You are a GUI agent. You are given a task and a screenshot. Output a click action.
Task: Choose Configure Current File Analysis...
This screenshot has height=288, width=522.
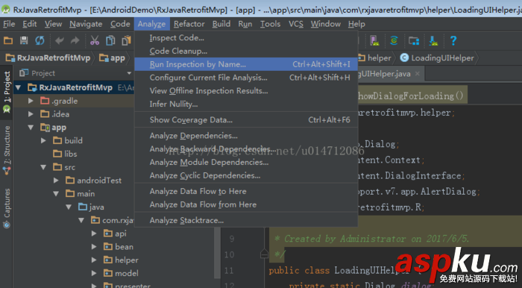246,78
